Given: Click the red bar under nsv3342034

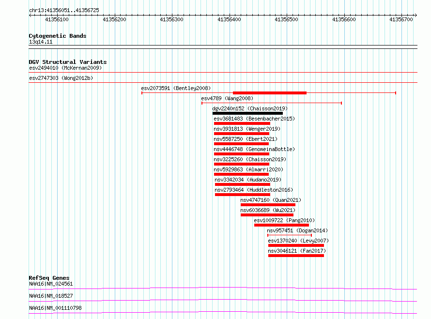Looking at the screenshot, I should [x=243, y=184].
